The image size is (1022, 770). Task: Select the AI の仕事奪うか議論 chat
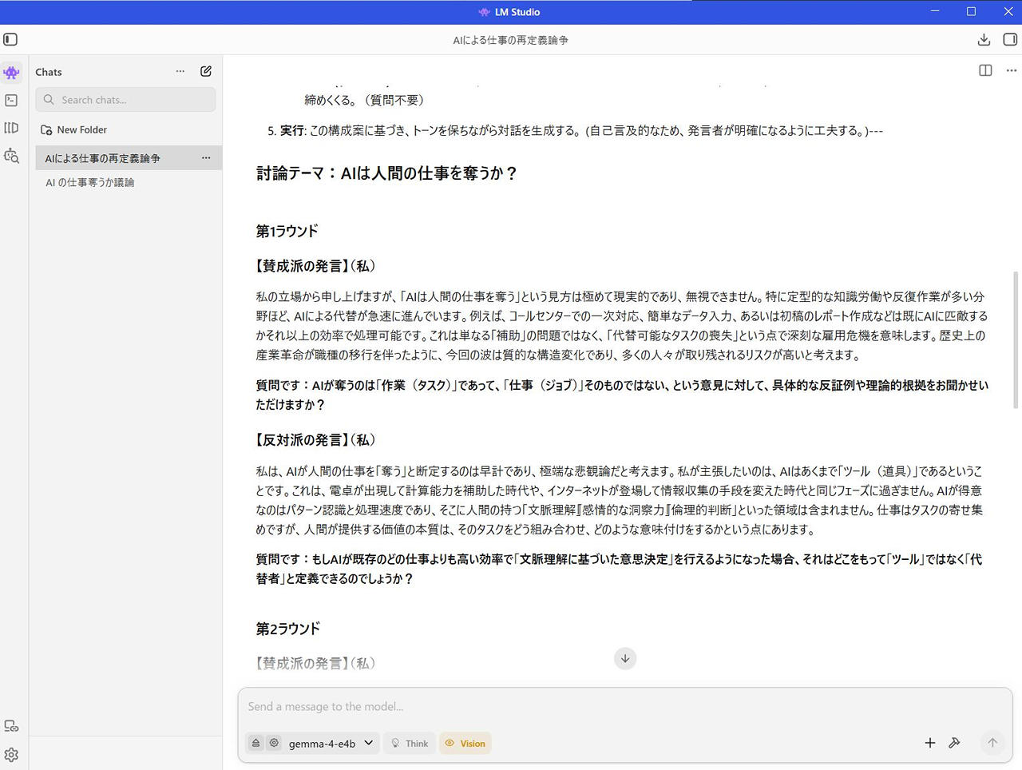click(x=90, y=183)
